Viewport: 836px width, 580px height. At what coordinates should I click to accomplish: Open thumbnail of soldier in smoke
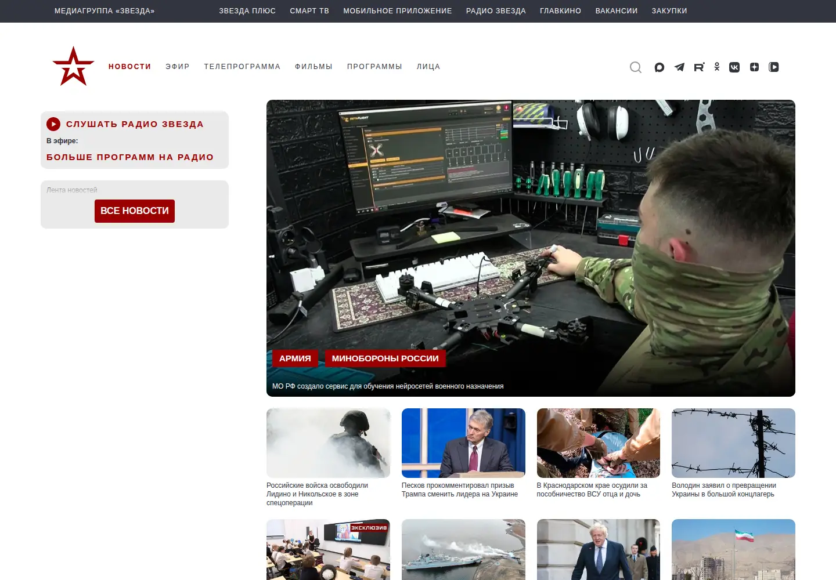328,443
